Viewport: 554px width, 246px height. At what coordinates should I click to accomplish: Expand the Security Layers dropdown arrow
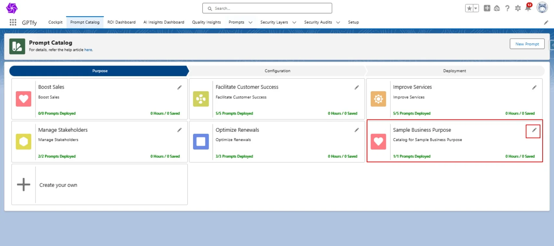point(294,22)
